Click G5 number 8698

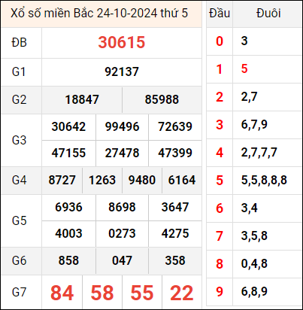pos(122,207)
